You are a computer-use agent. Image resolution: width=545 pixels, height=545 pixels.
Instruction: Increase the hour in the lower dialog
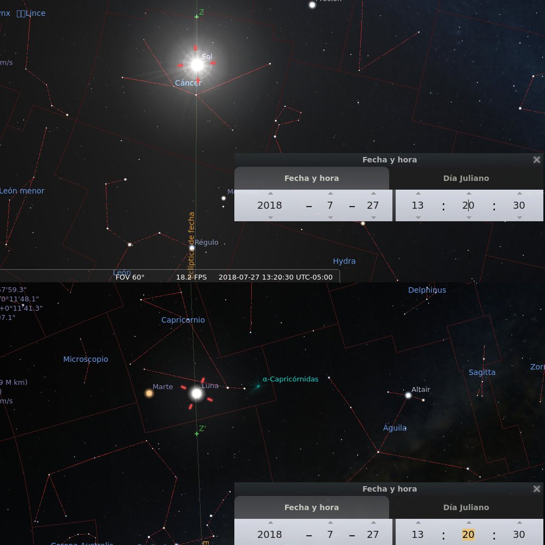pos(418,523)
